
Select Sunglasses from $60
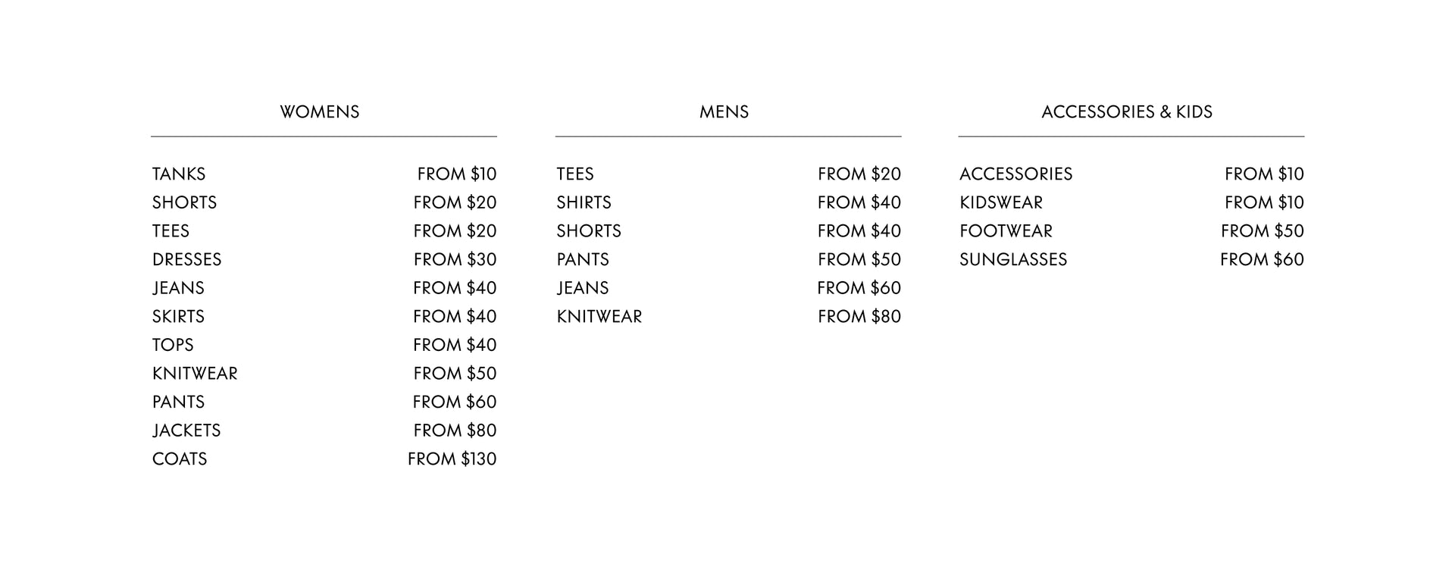click(1131, 259)
